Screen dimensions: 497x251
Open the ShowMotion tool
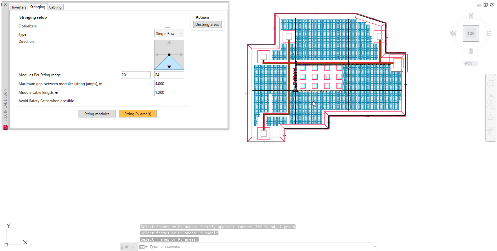click(491, 131)
